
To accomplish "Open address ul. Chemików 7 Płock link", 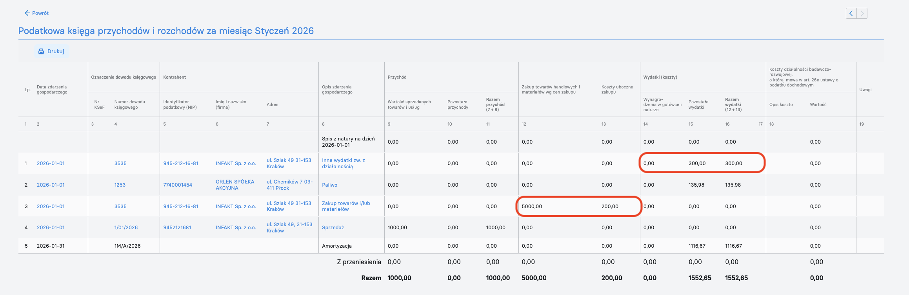I will [290, 185].
